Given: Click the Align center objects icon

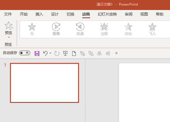Looking at the screenshot, I should [99, 54].
